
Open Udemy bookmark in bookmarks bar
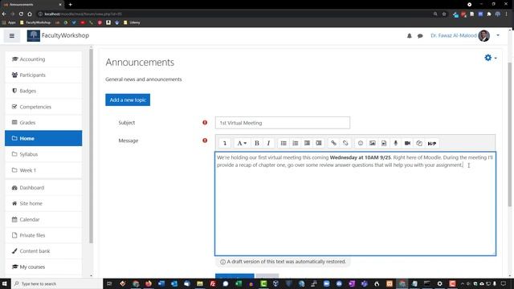pos(132,22)
